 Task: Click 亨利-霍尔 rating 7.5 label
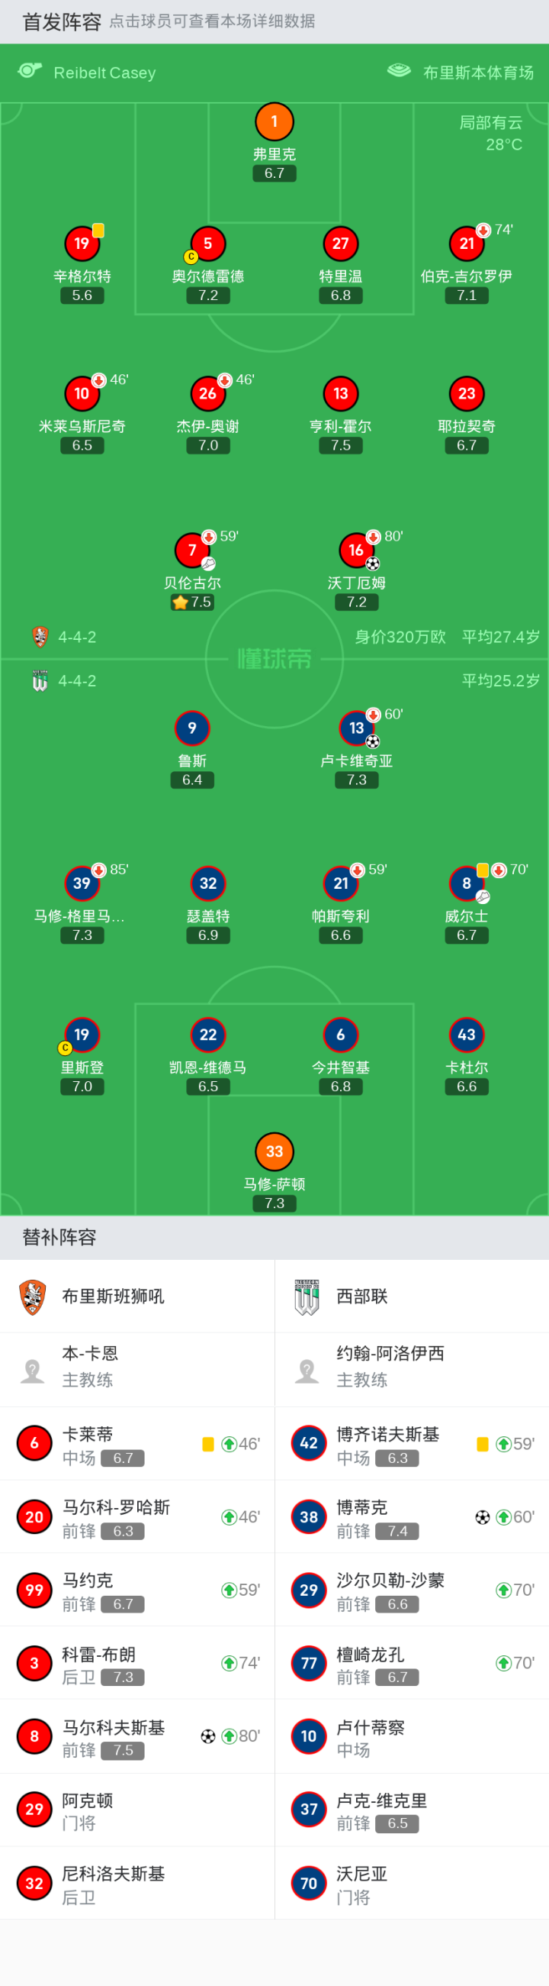click(x=340, y=446)
